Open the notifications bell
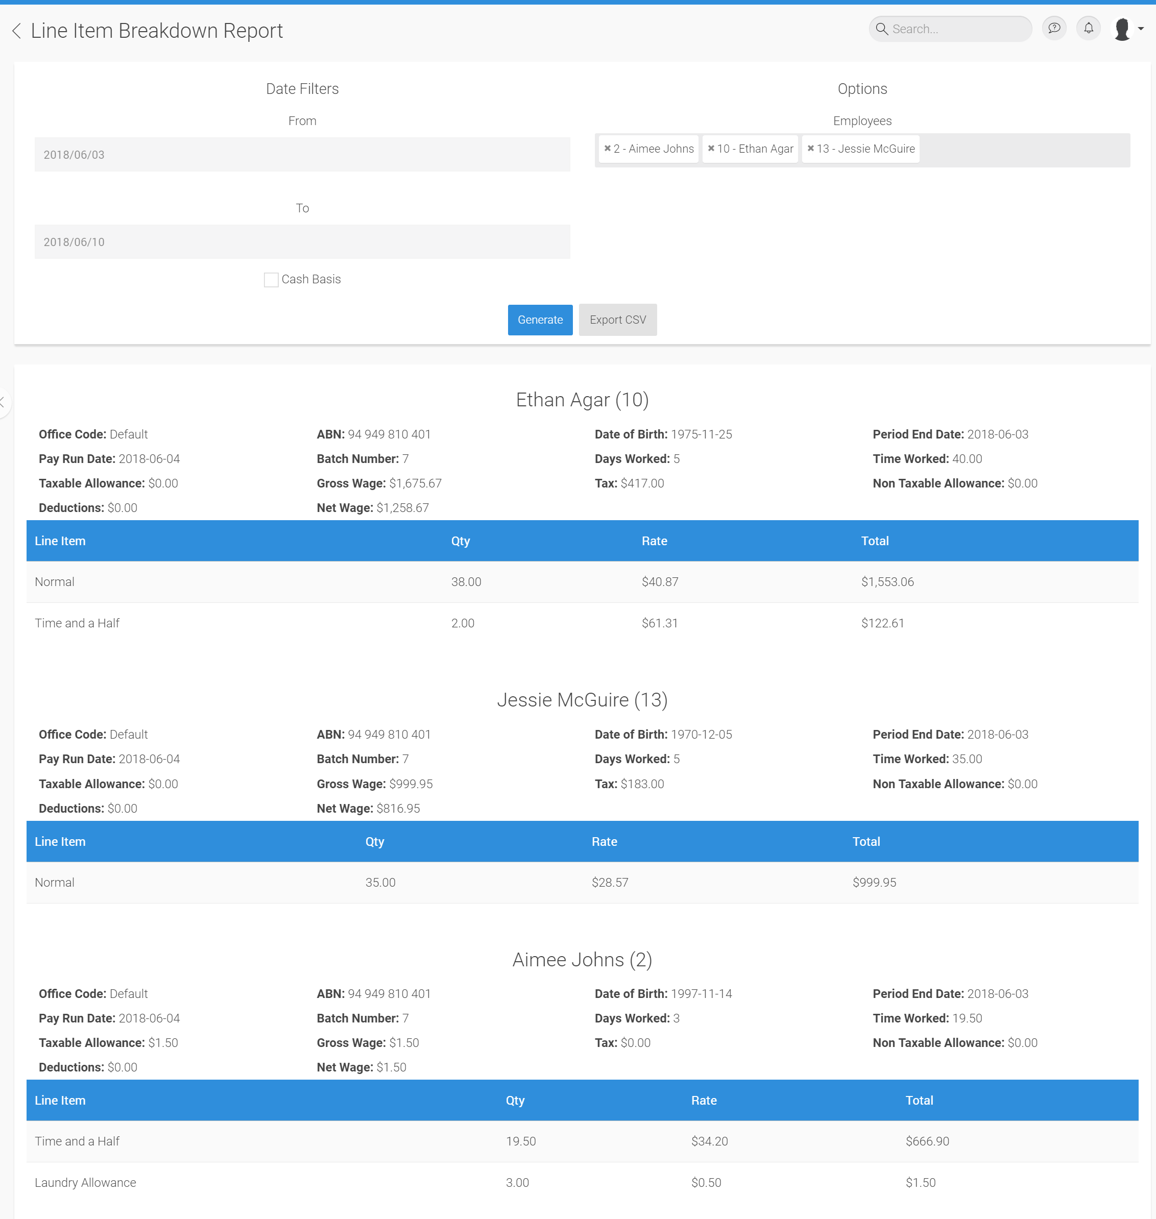The width and height of the screenshot is (1156, 1219). [1088, 29]
